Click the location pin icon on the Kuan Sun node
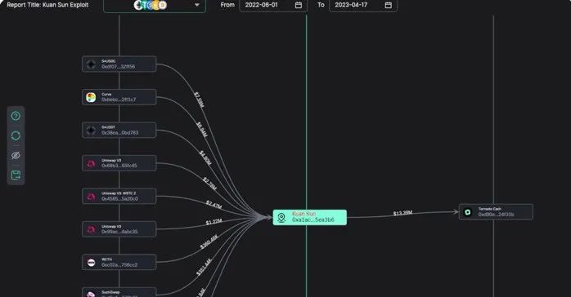Image resolution: width=571 pixels, height=297 pixels. (x=281, y=218)
